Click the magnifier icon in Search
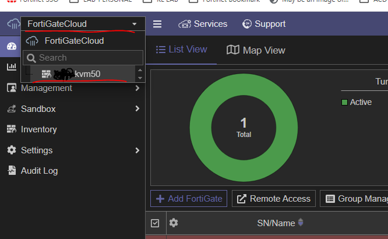 tap(31, 58)
